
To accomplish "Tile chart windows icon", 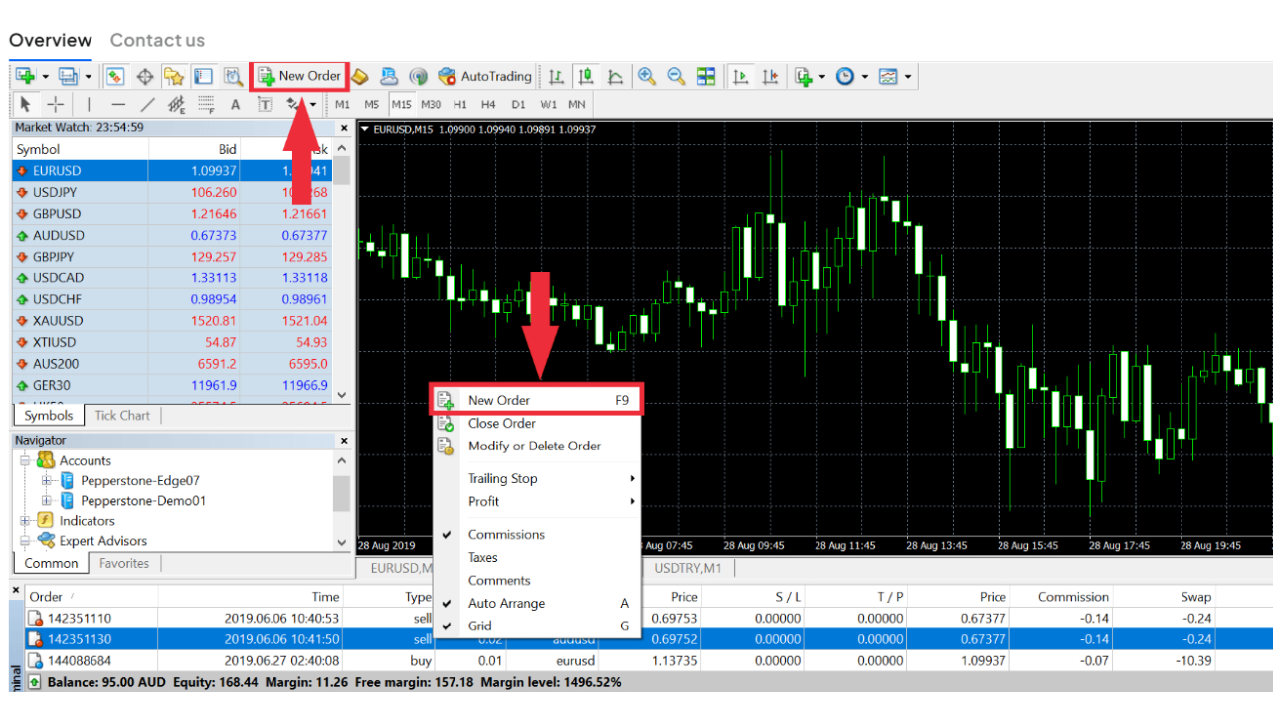I will tap(706, 76).
